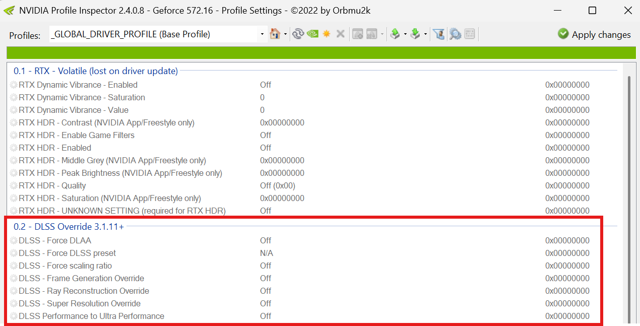Click the gear icon for DLSS - Ray Reconstruction Override
The image size is (640, 326).
tap(14, 291)
